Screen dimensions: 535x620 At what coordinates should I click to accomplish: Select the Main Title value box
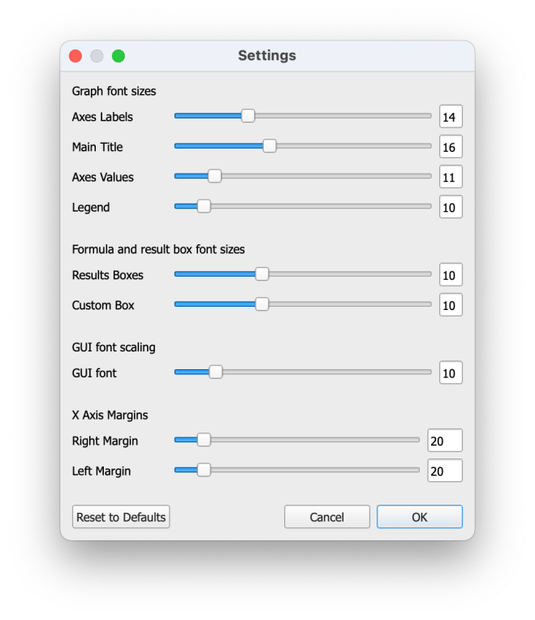(x=451, y=147)
